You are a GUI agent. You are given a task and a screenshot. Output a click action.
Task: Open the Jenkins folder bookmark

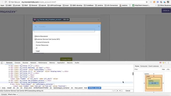click(x=99, y=5)
